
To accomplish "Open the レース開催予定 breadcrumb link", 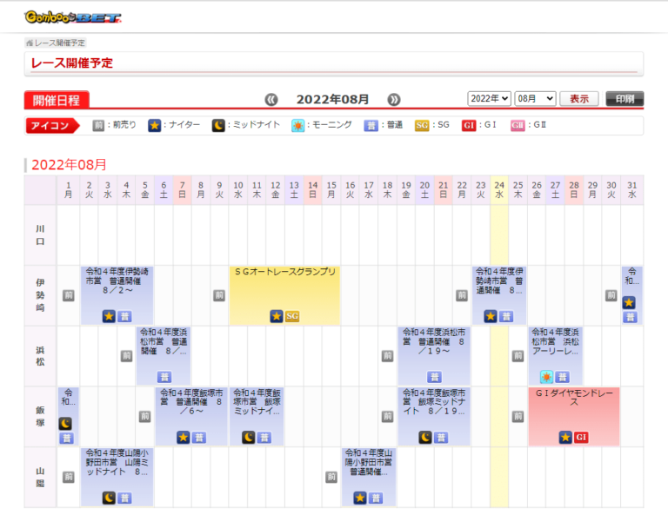I will 59,43.
